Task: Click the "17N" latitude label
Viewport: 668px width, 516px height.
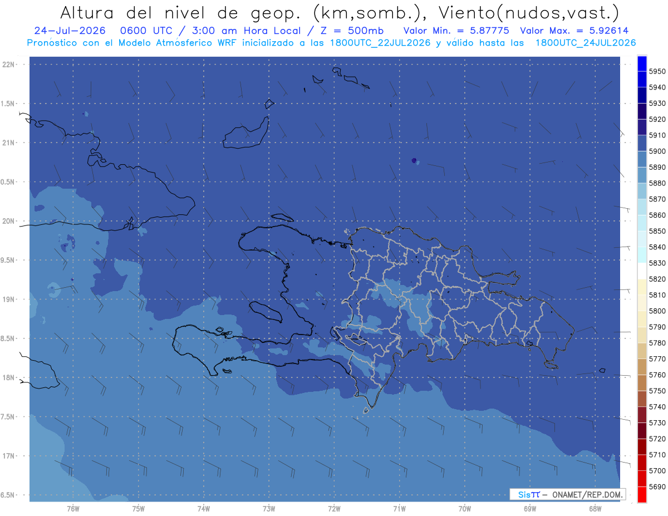Action: click(x=9, y=456)
